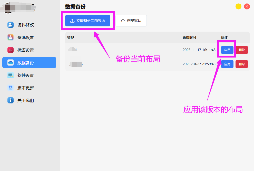
Task: Close the window with the red button
Action: 247,7
